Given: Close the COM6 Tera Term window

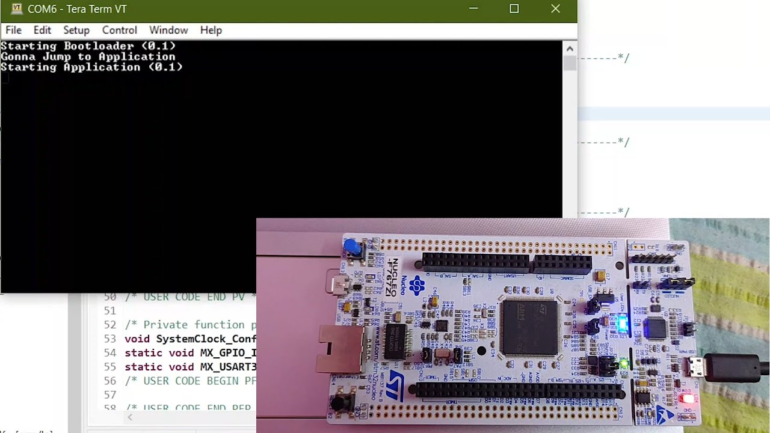Looking at the screenshot, I should coord(555,9).
